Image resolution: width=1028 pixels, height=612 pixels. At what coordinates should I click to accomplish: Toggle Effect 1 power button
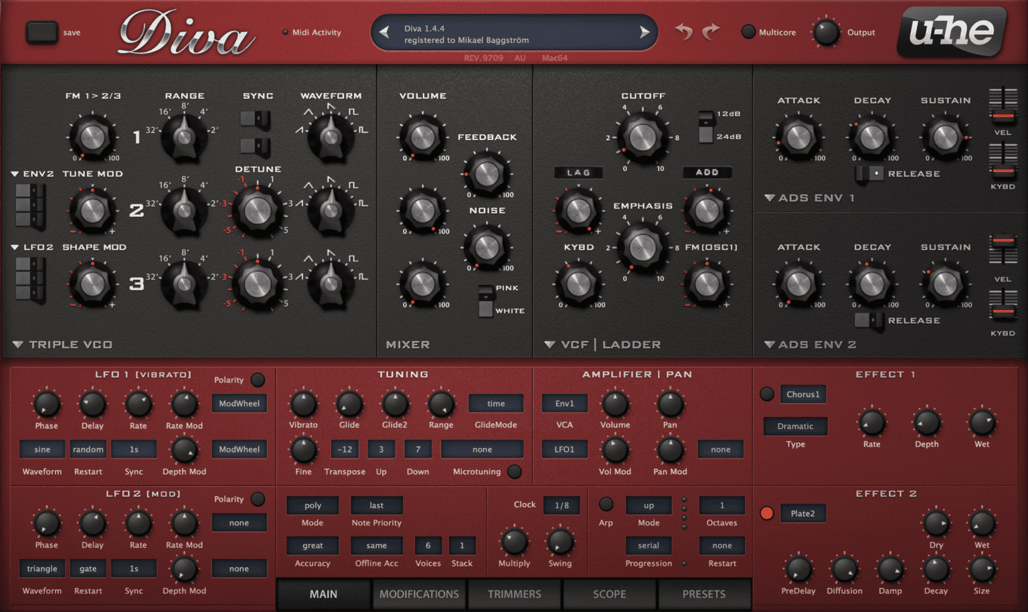point(767,394)
